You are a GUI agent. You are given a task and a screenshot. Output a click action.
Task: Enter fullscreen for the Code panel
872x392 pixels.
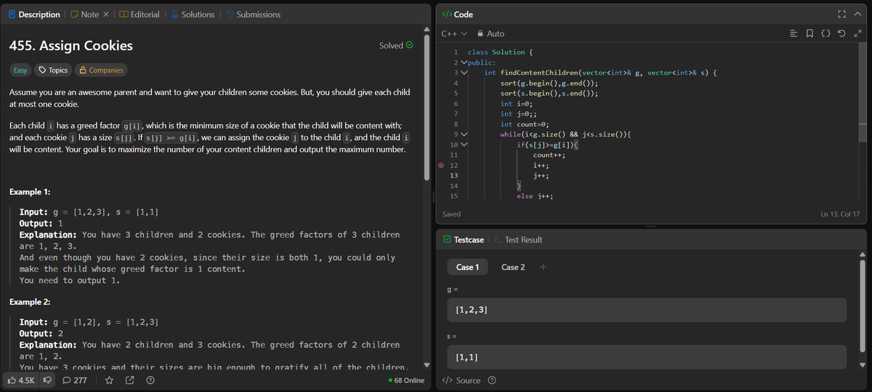click(x=841, y=14)
